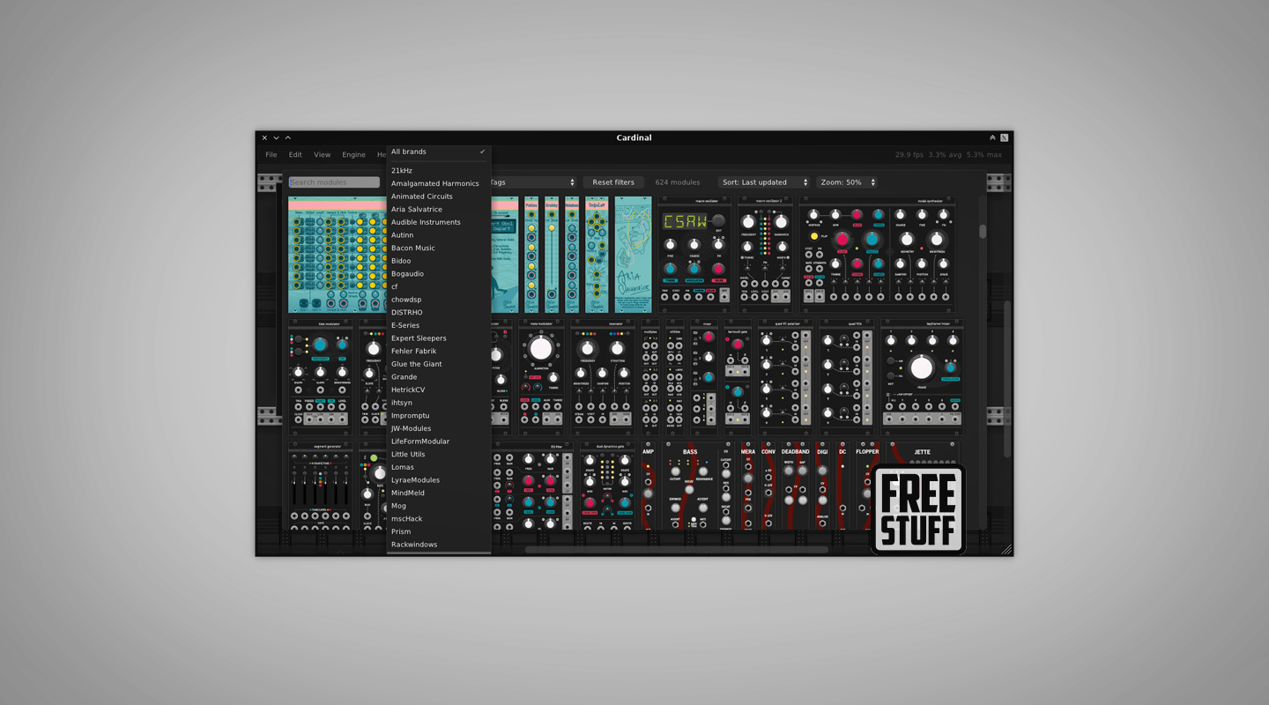Filter by Amalgamated Harmonics brand
Image resolution: width=1269 pixels, height=705 pixels.
(439, 183)
